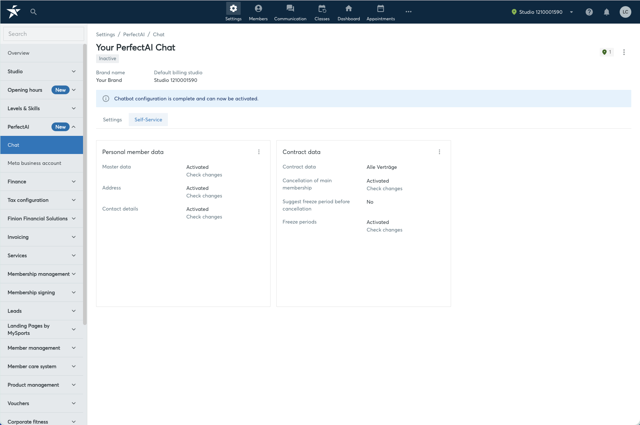
Task: Switch to the Settings tab
Action: (112, 120)
